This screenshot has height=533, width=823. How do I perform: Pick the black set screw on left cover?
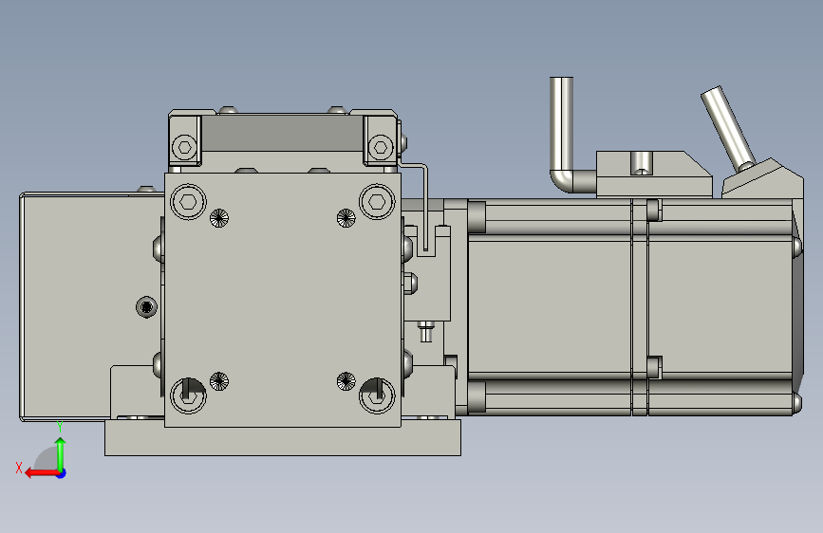tap(146, 307)
